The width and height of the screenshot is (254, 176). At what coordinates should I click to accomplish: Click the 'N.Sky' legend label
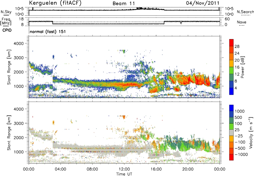[x=6, y=12]
